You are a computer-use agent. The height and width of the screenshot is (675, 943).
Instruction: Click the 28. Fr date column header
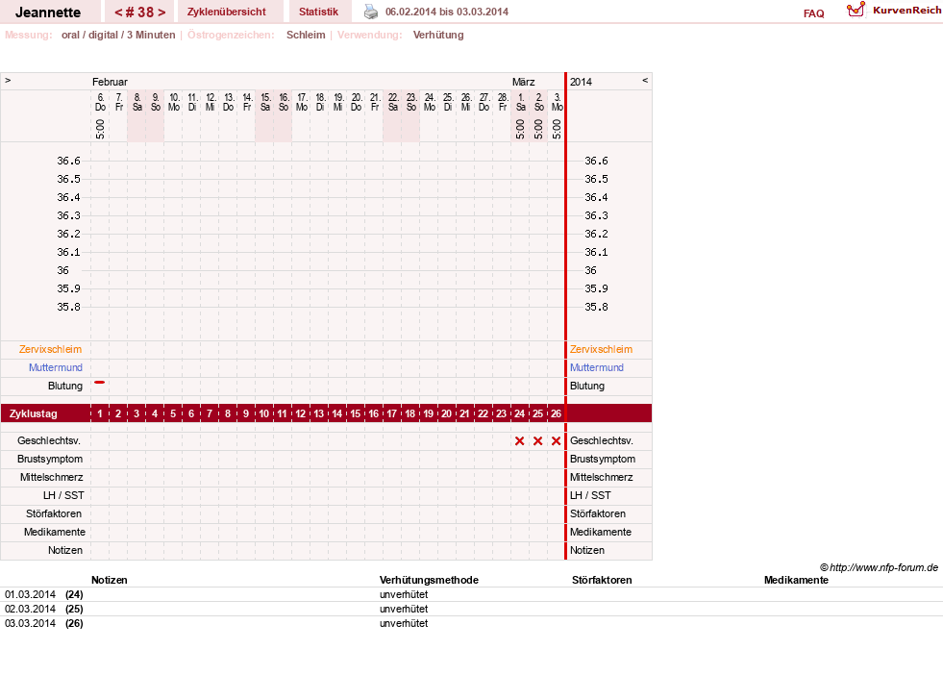pyautogui.click(x=502, y=102)
